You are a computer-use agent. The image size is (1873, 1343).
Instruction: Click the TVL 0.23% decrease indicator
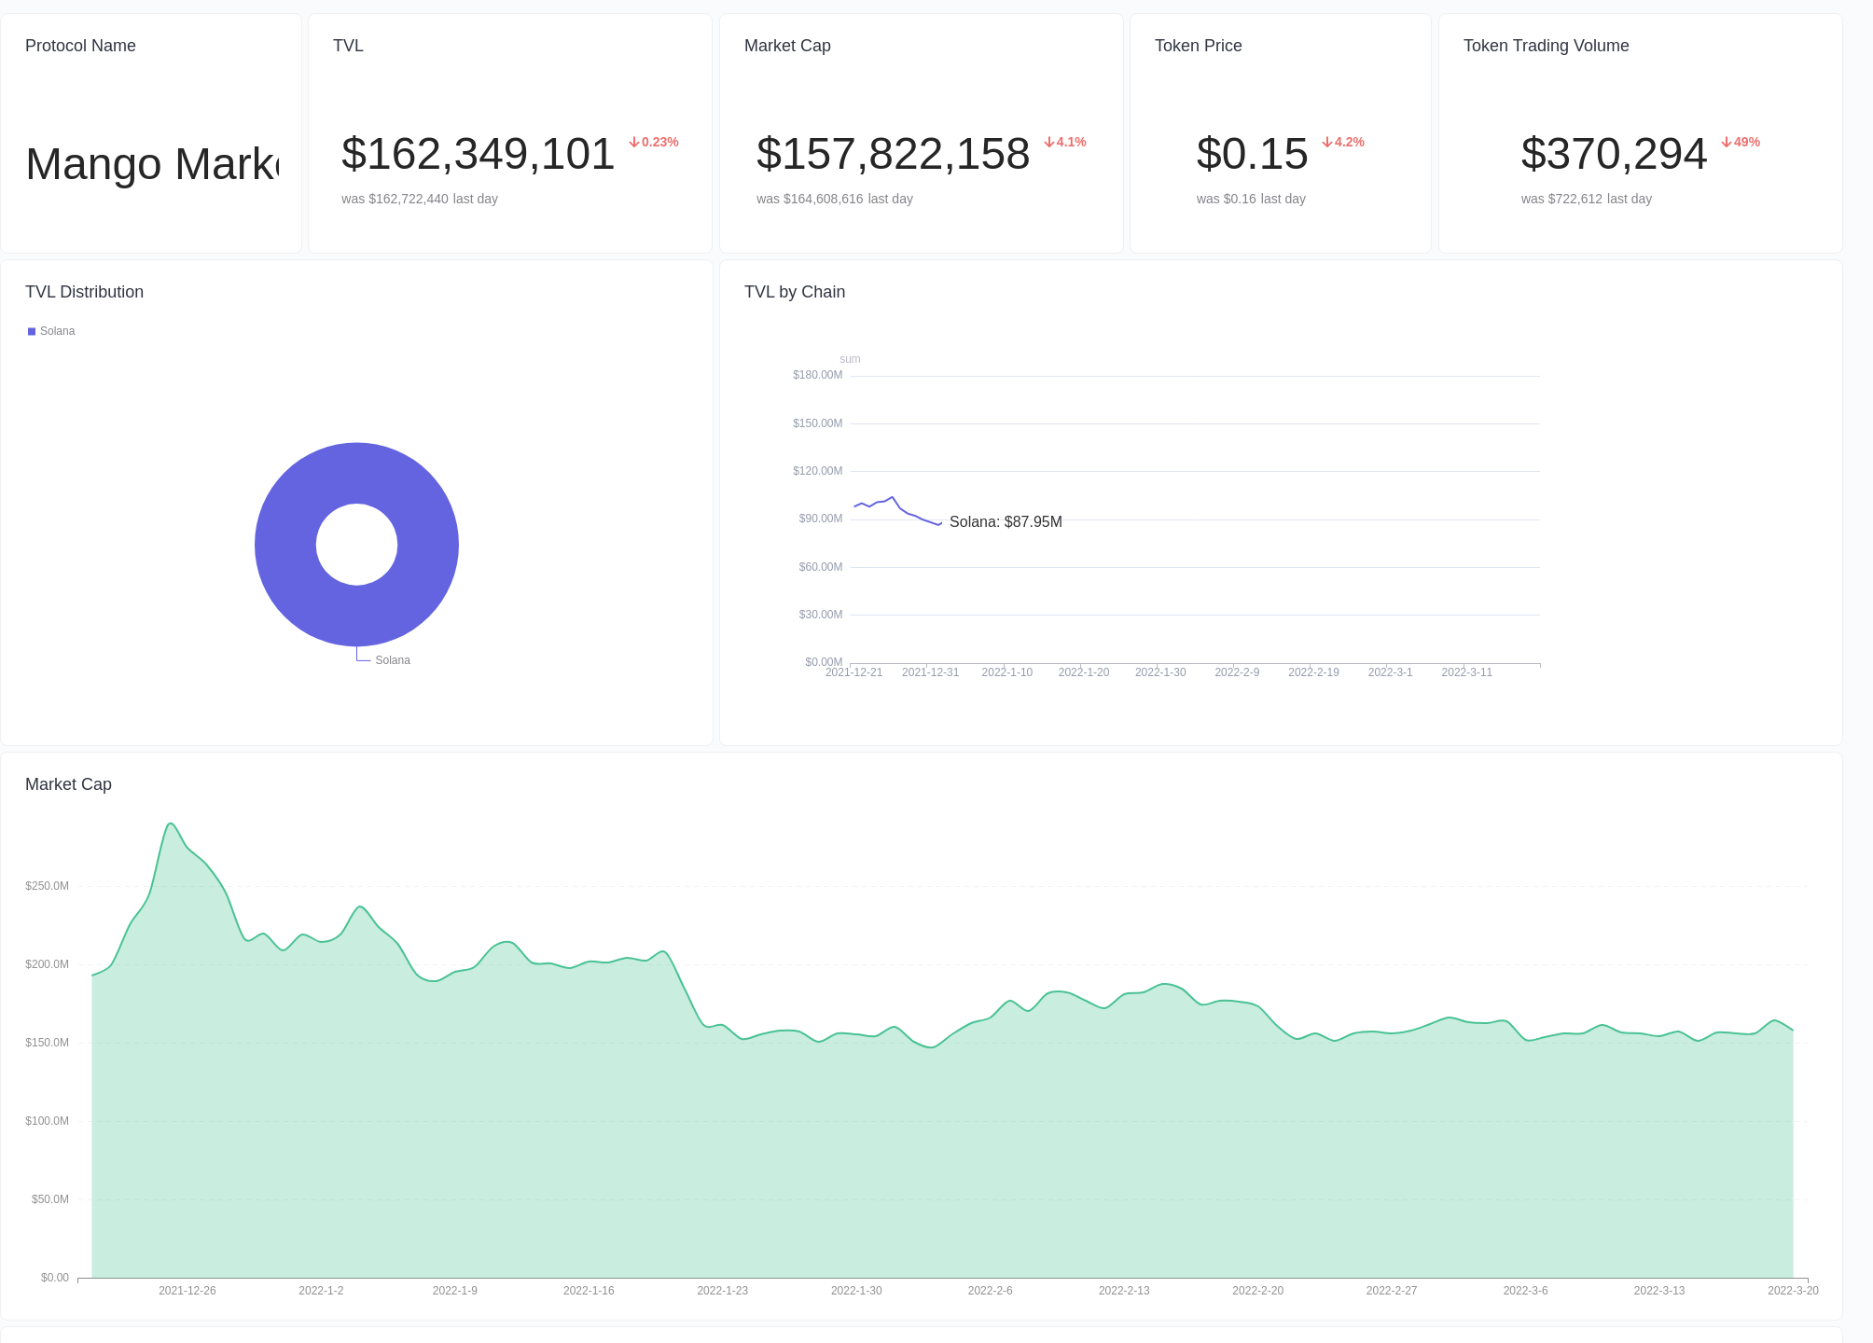pos(654,142)
